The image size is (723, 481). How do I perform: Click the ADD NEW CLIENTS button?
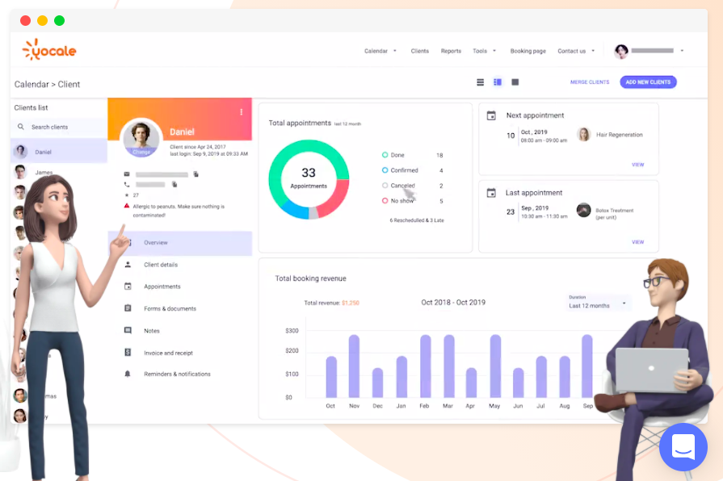[x=648, y=82]
